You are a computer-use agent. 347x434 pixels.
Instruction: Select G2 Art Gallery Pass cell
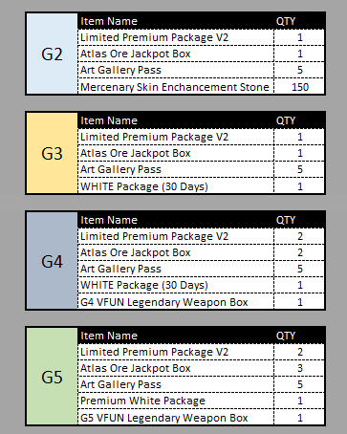point(176,70)
